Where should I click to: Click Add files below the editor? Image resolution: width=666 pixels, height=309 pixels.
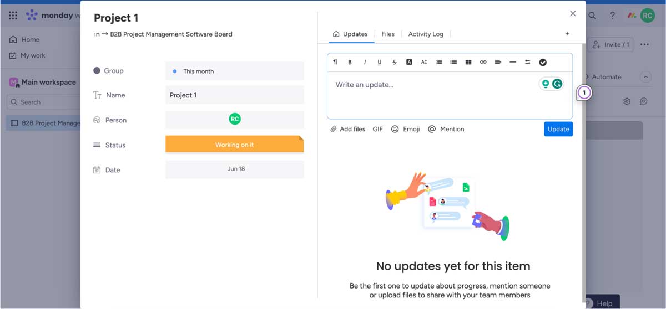coord(347,129)
